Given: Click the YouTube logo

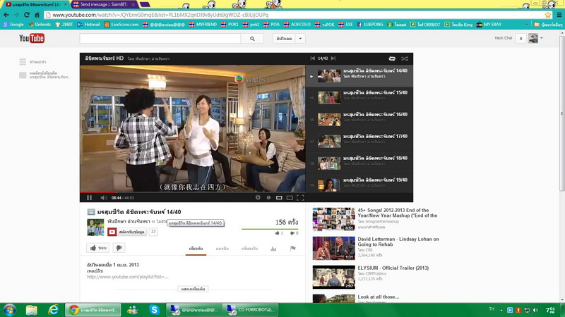Looking at the screenshot, I should pyautogui.click(x=32, y=38).
